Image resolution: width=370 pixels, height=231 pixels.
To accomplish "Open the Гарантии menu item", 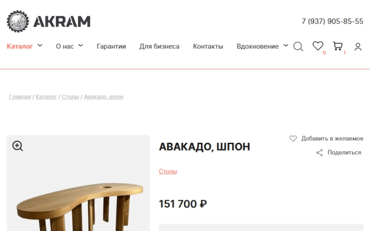I will (111, 47).
